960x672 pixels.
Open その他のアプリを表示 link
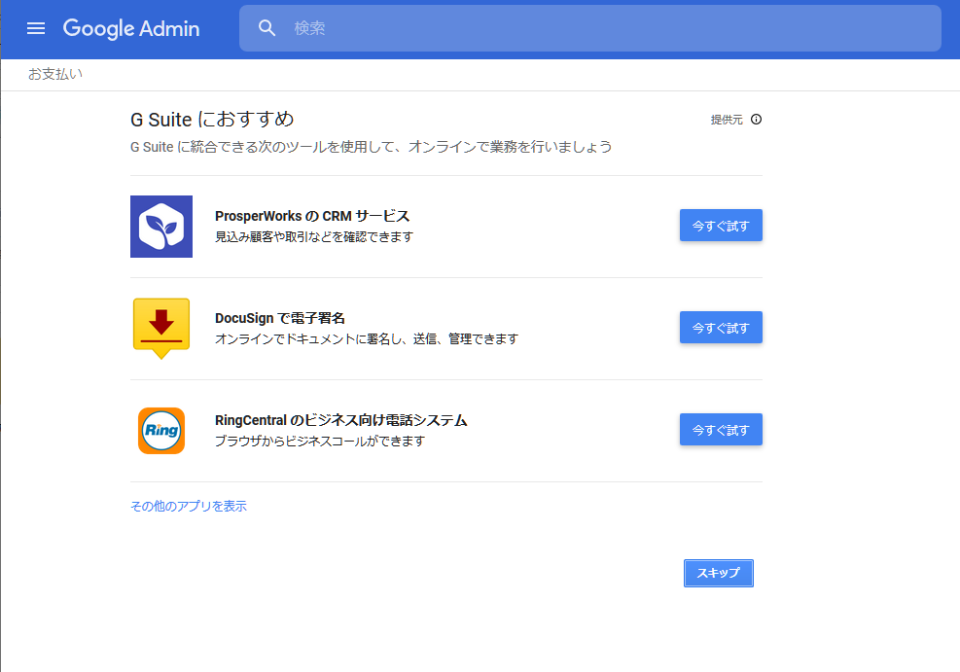189,506
